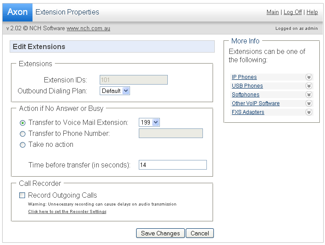Click the Axon logo
Image resolution: width=325 pixels, height=245 pixels.
tap(18, 12)
